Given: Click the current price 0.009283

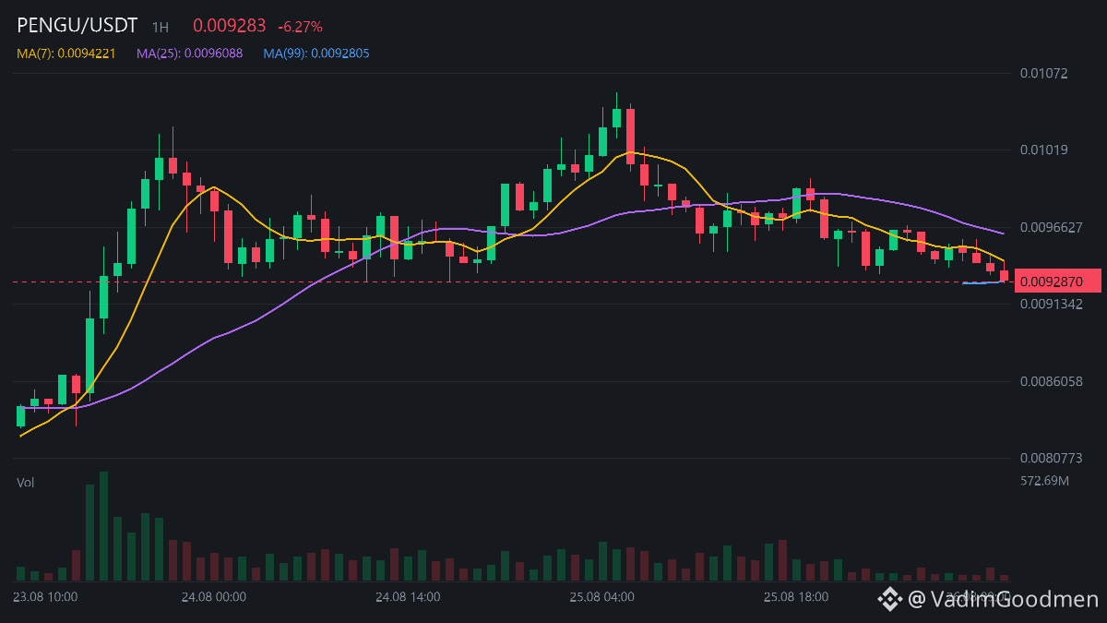Looking at the screenshot, I should click(229, 27).
